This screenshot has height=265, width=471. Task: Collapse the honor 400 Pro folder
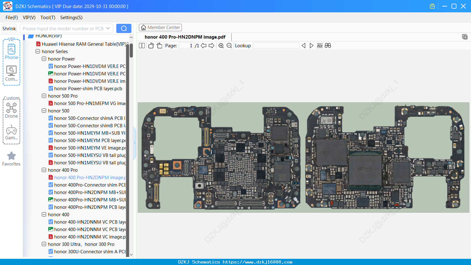point(44,170)
